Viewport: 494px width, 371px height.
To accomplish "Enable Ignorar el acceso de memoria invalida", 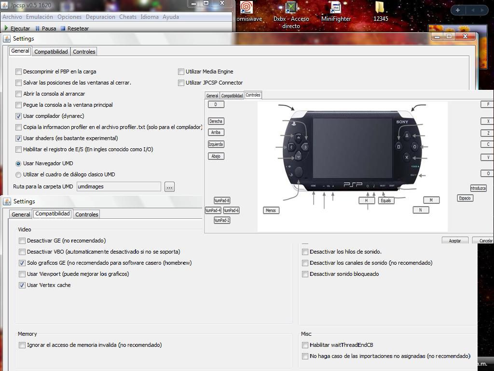I will pyautogui.click(x=22, y=345).
